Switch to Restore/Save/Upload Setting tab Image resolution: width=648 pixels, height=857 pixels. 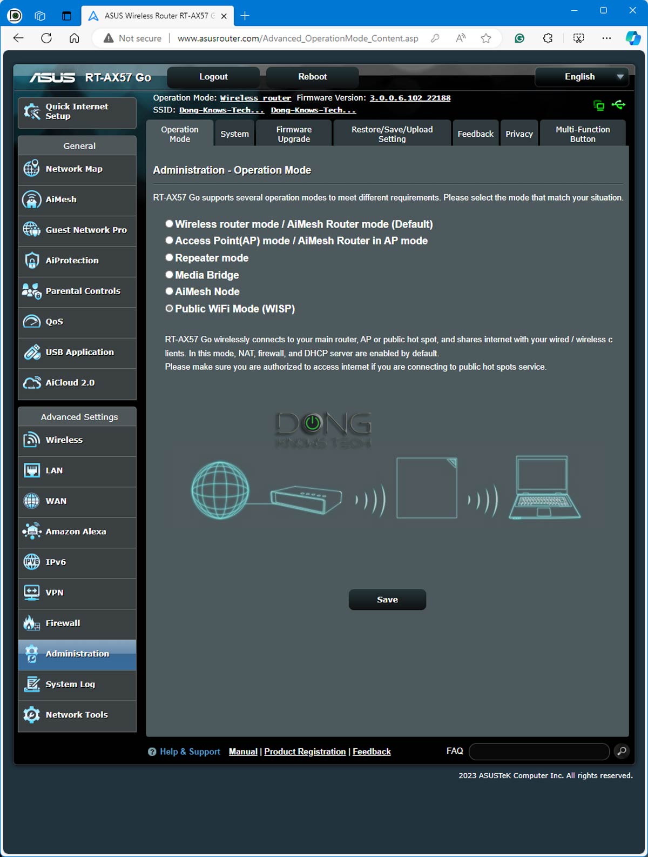pyautogui.click(x=392, y=134)
